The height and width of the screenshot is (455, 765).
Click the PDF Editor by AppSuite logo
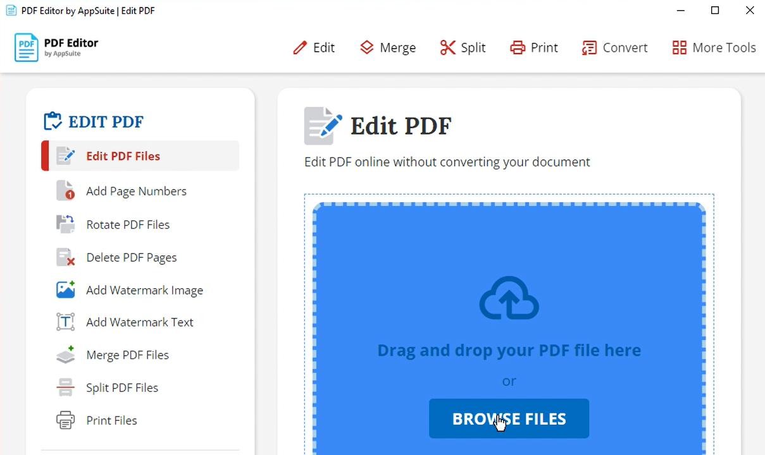(56, 47)
